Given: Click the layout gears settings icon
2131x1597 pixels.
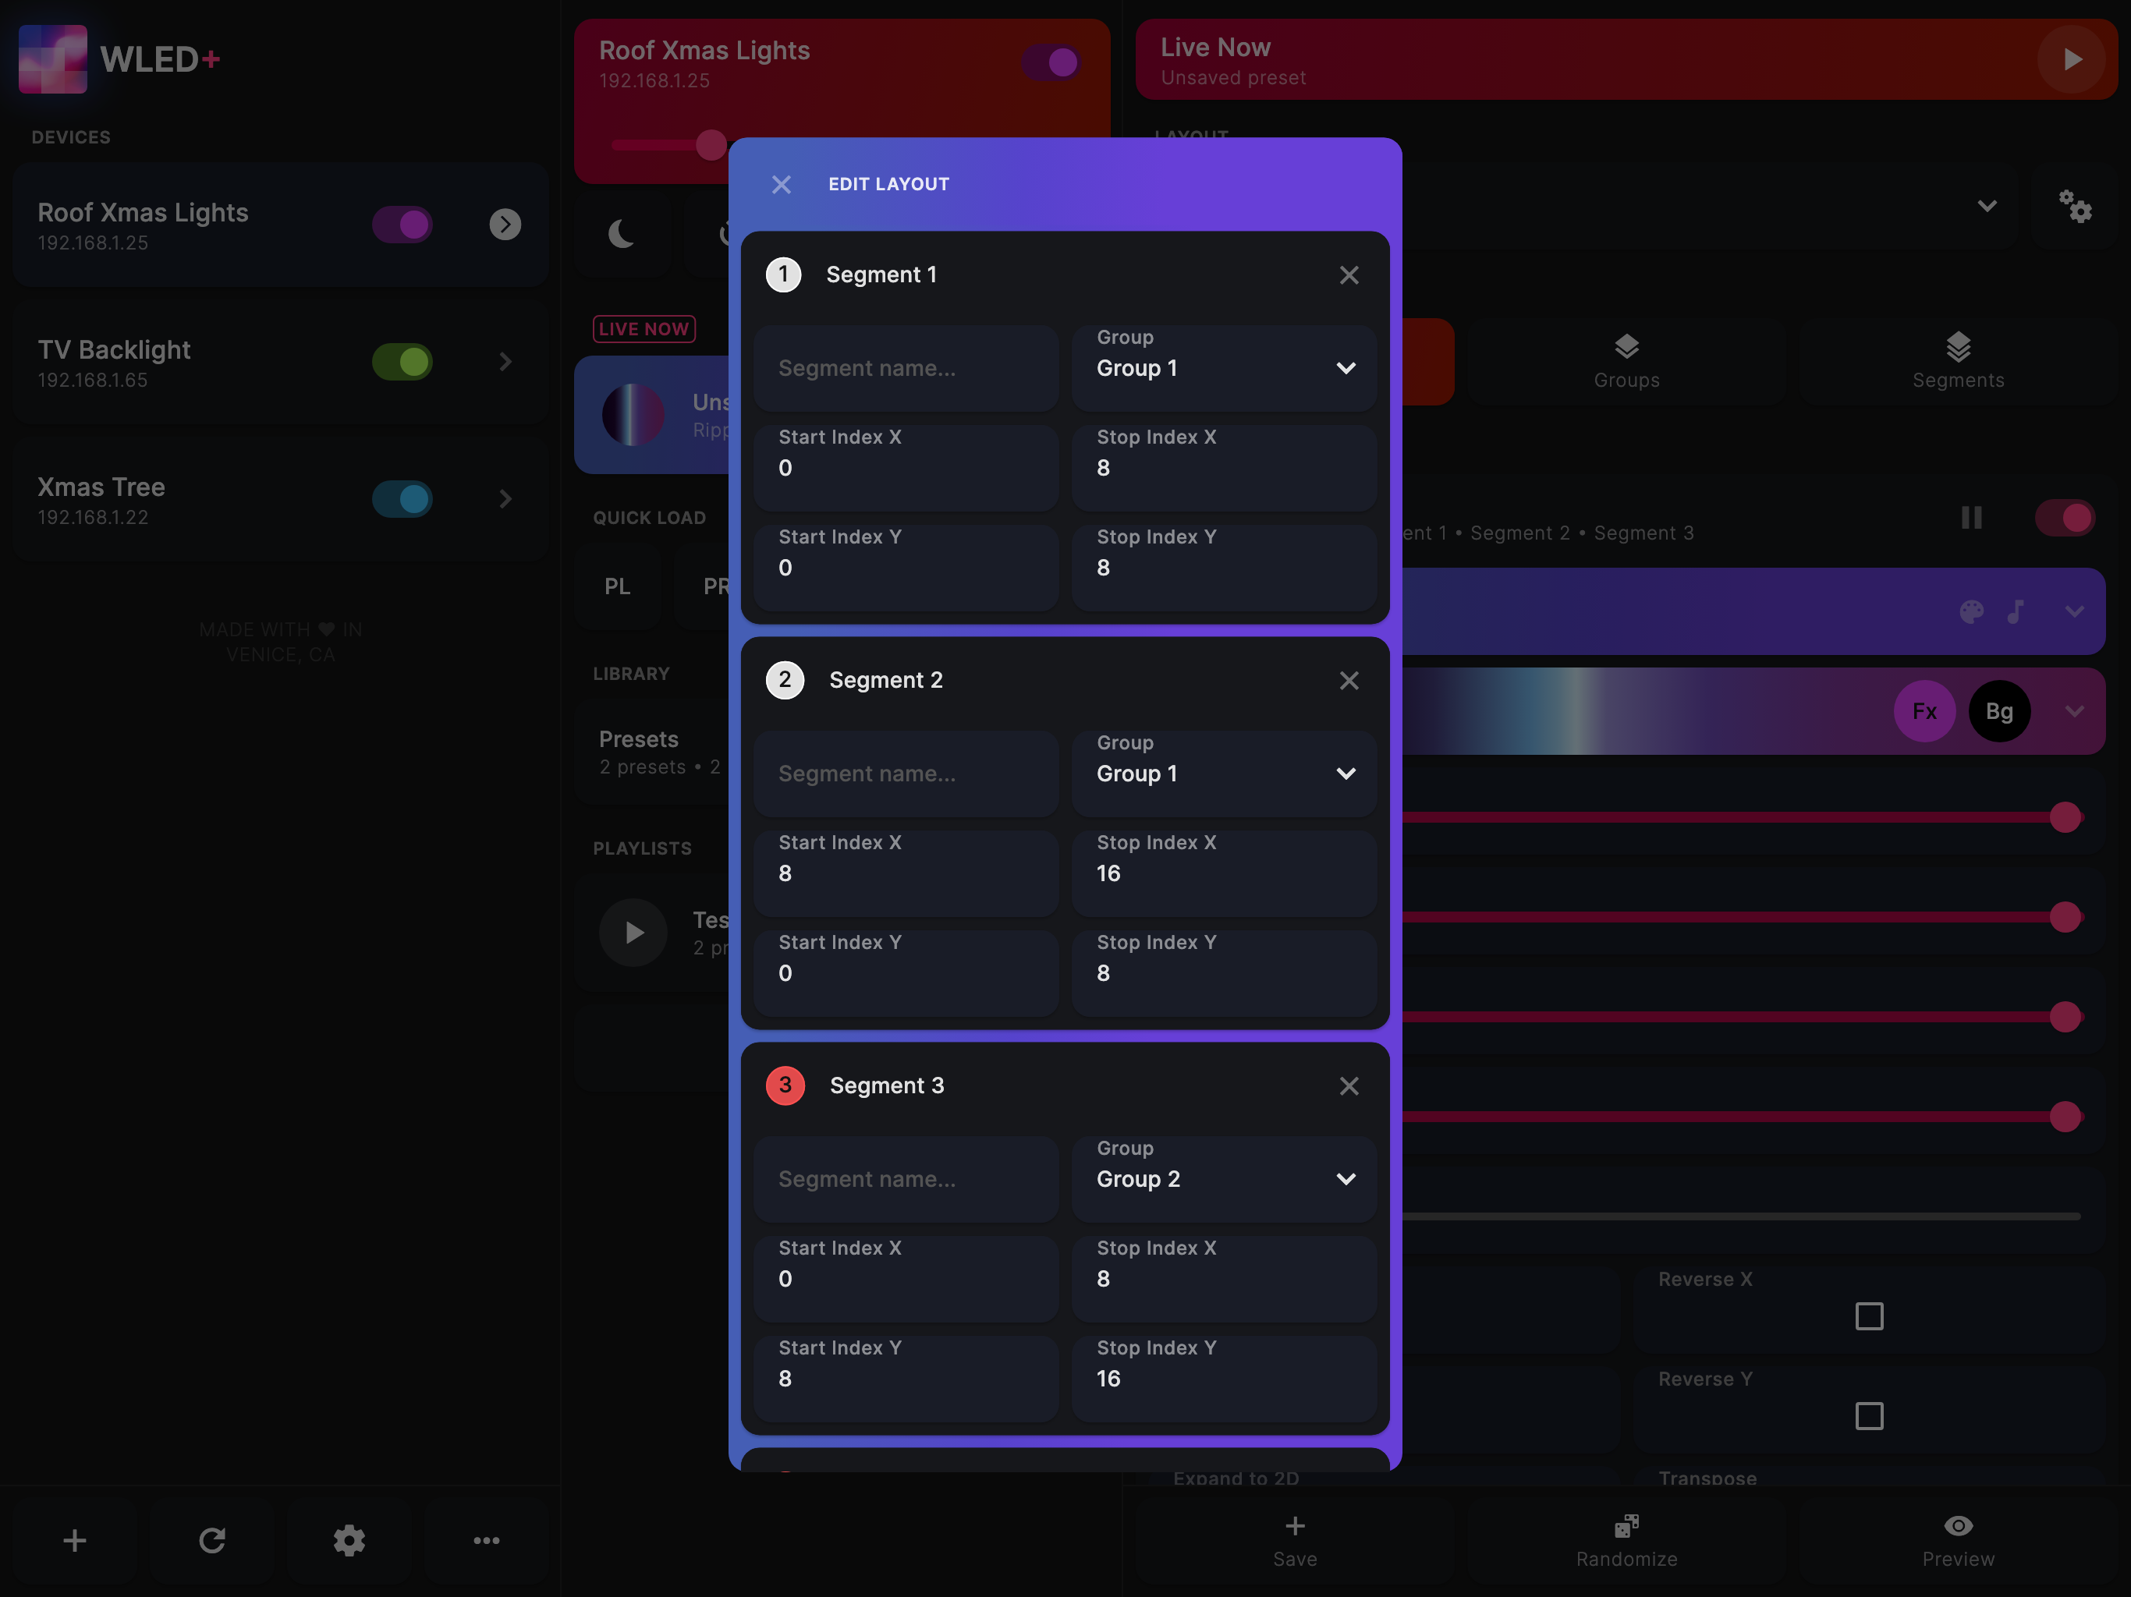Looking at the screenshot, I should (x=2075, y=206).
